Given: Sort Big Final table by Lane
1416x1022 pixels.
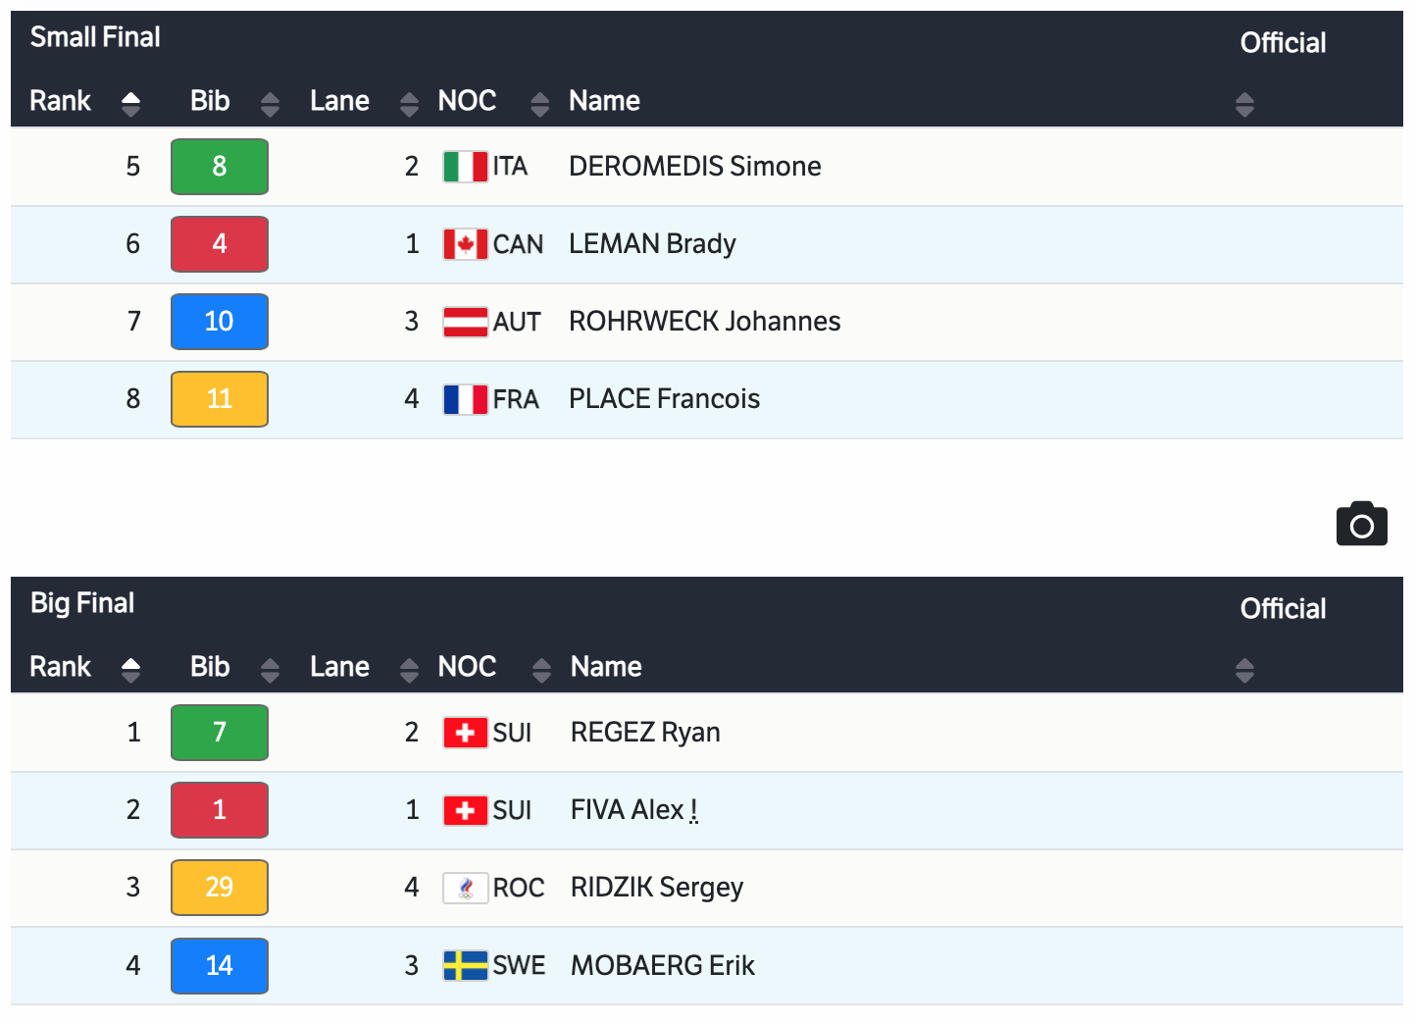Looking at the screenshot, I should point(409,670).
